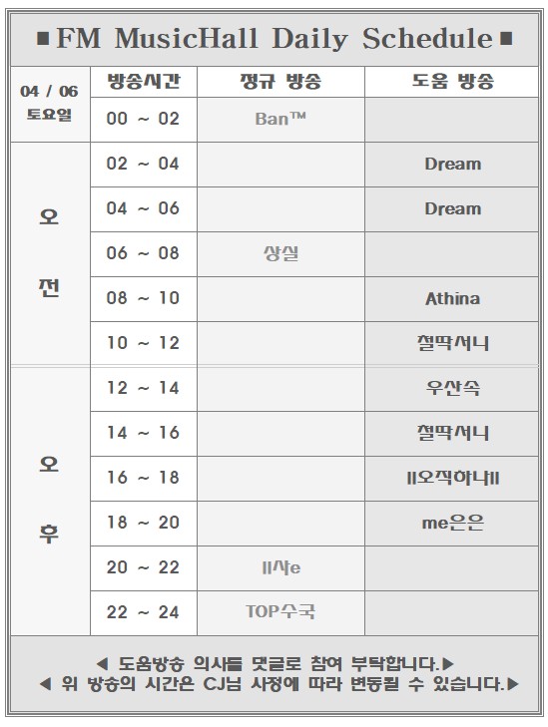Image resolution: width=548 pixels, height=727 pixels.
Task: Select ll샤e in the 20 ~ 22 slot
Action: [x=280, y=567]
